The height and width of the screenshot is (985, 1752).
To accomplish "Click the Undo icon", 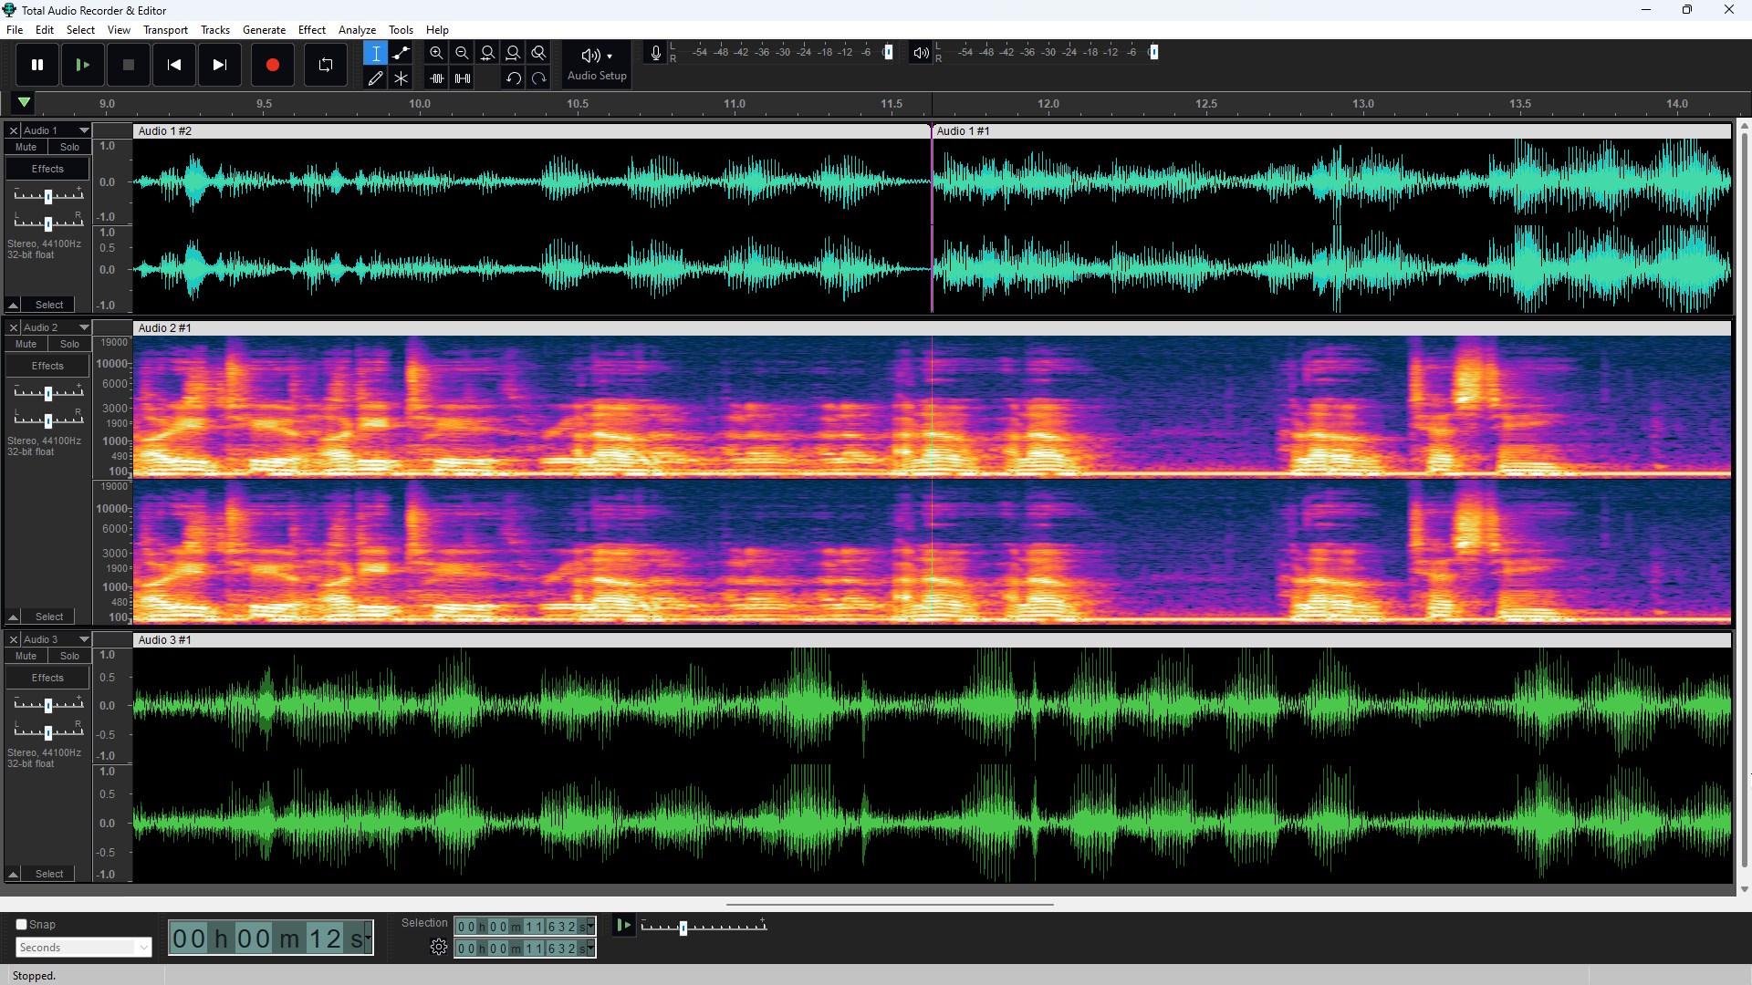I will 513,78.
